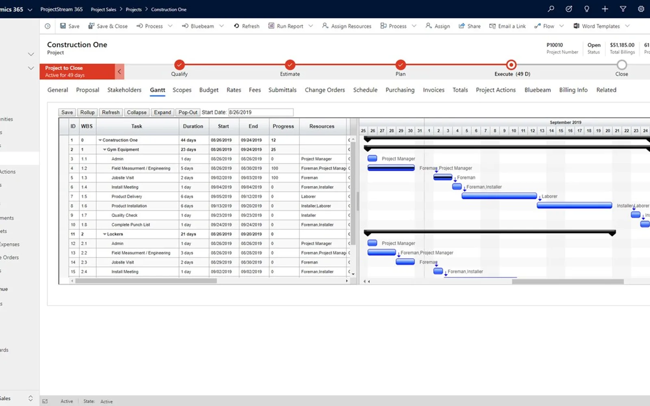
Task: Click the Save toolbar command
Action: [70, 26]
